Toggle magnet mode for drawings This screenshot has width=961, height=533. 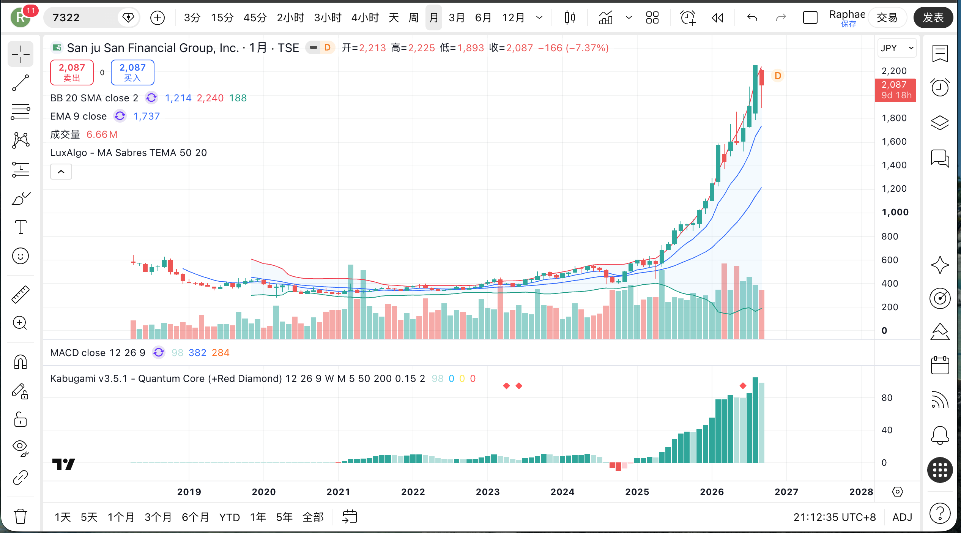(20, 362)
